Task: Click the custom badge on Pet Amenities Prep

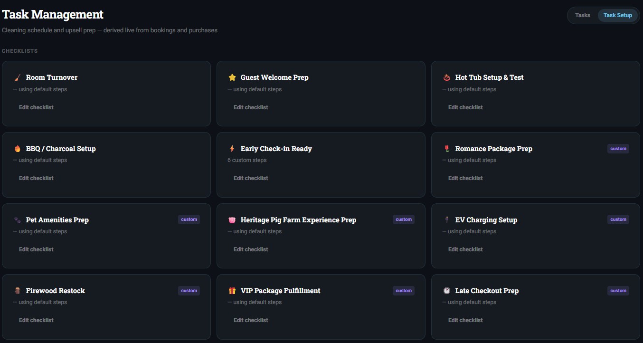Action: 189,219
